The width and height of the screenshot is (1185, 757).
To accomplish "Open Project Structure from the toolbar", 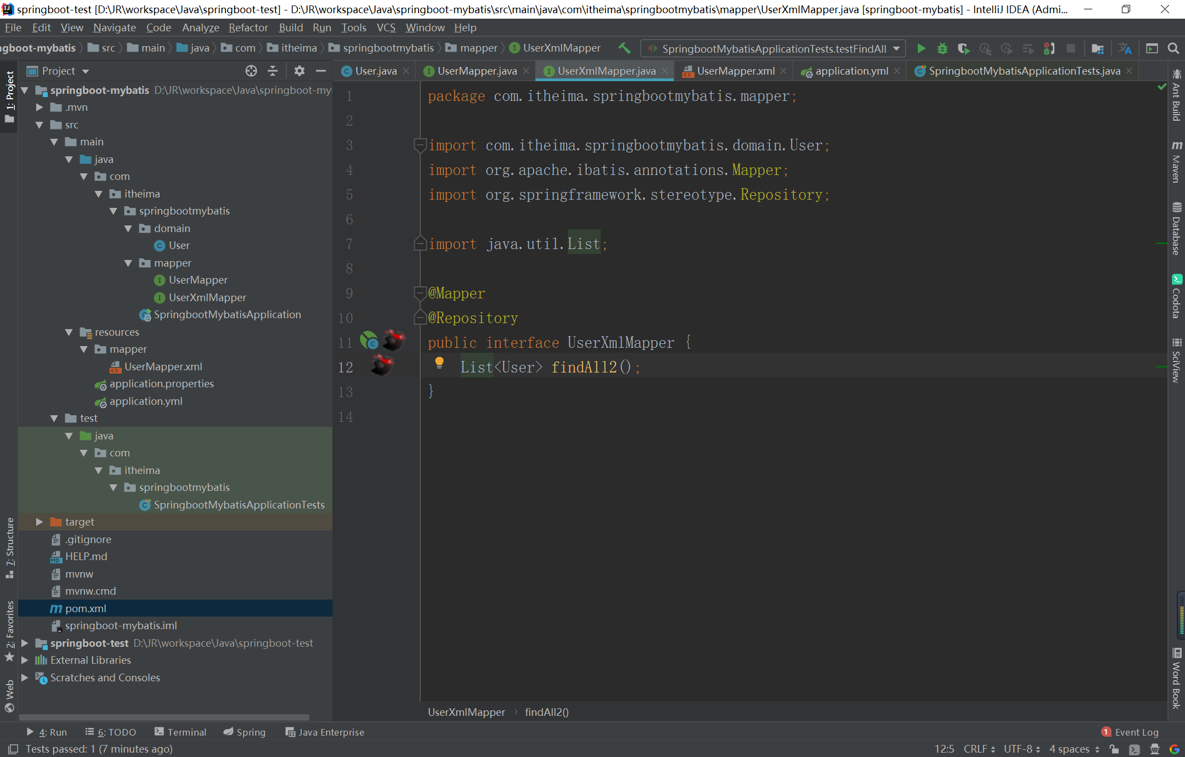I will point(1097,48).
